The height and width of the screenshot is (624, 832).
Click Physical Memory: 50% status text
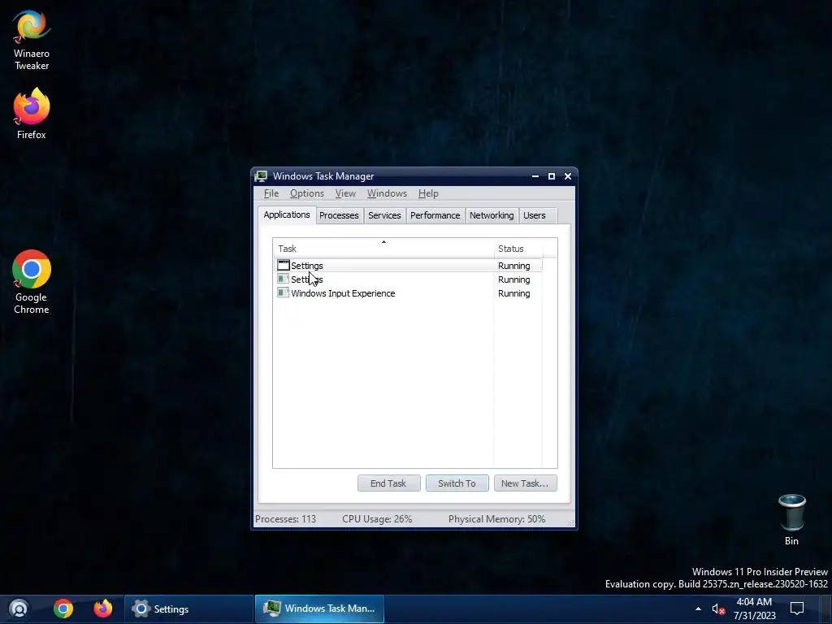(496, 519)
